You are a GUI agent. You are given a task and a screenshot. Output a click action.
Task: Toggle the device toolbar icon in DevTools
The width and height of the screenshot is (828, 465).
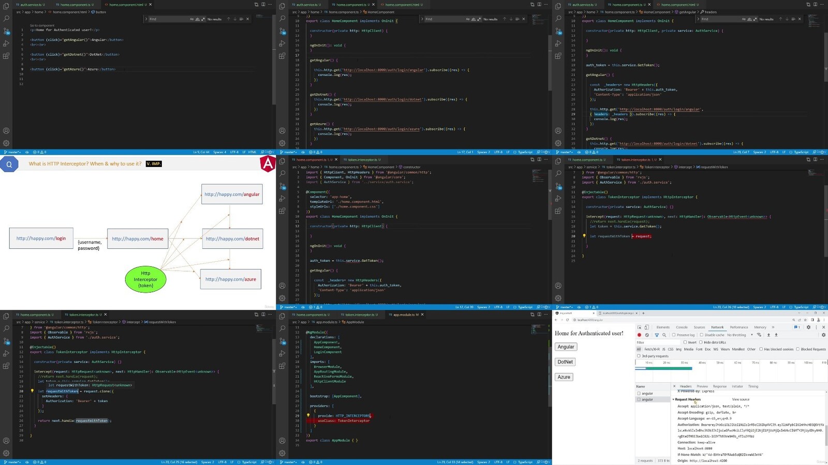tap(647, 327)
